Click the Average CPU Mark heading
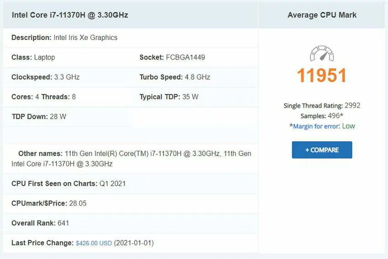This screenshot has width=388, height=259. pyautogui.click(x=322, y=15)
